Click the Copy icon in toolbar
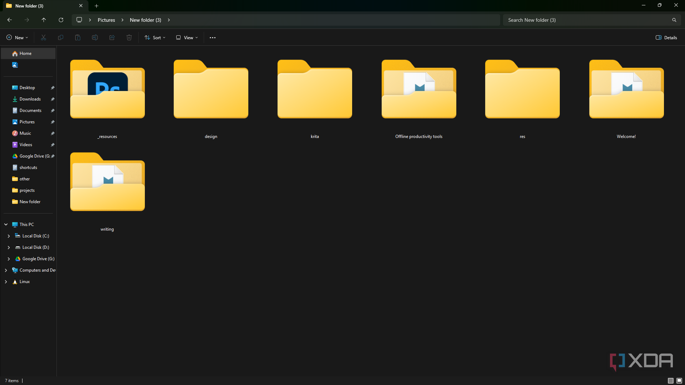Viewport: 685px width, 385px height. [61, 37]
